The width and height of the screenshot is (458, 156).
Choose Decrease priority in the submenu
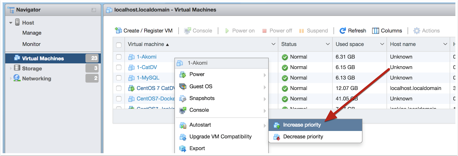pyautogui.click(x=303, y=137)
